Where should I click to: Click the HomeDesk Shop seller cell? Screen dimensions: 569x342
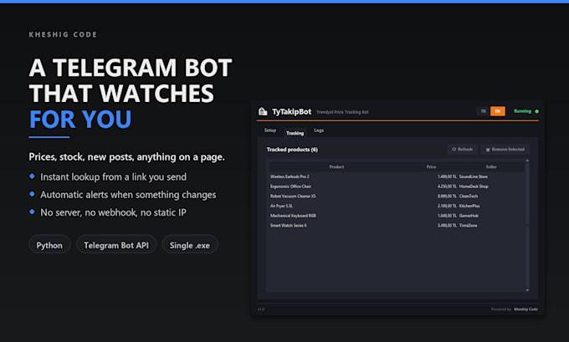click(x=474, y=186)
